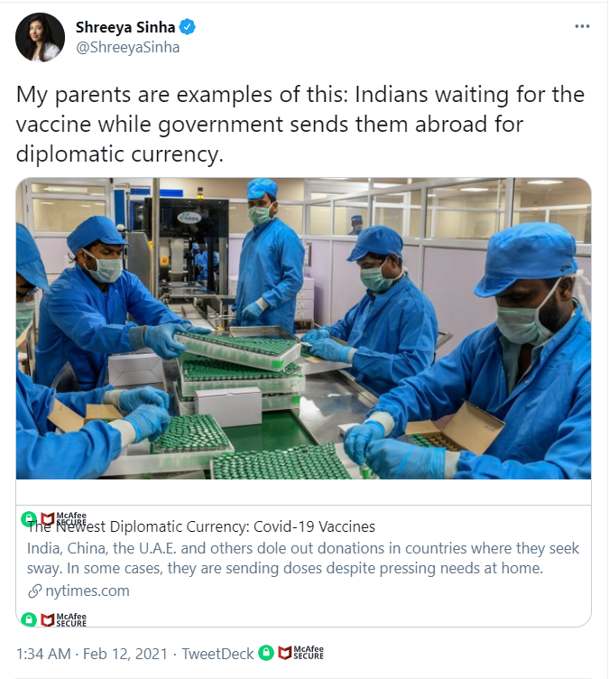Open the nytimes.com domain link

[x=87, y=591]
